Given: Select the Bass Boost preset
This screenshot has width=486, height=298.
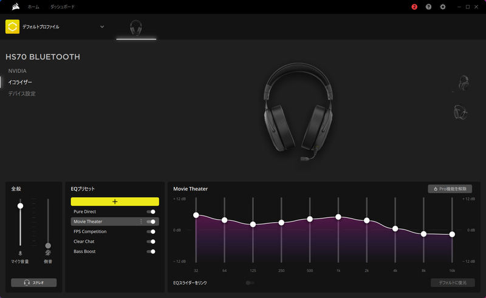Looking at the screenshot, I should (x=84, y=251).
